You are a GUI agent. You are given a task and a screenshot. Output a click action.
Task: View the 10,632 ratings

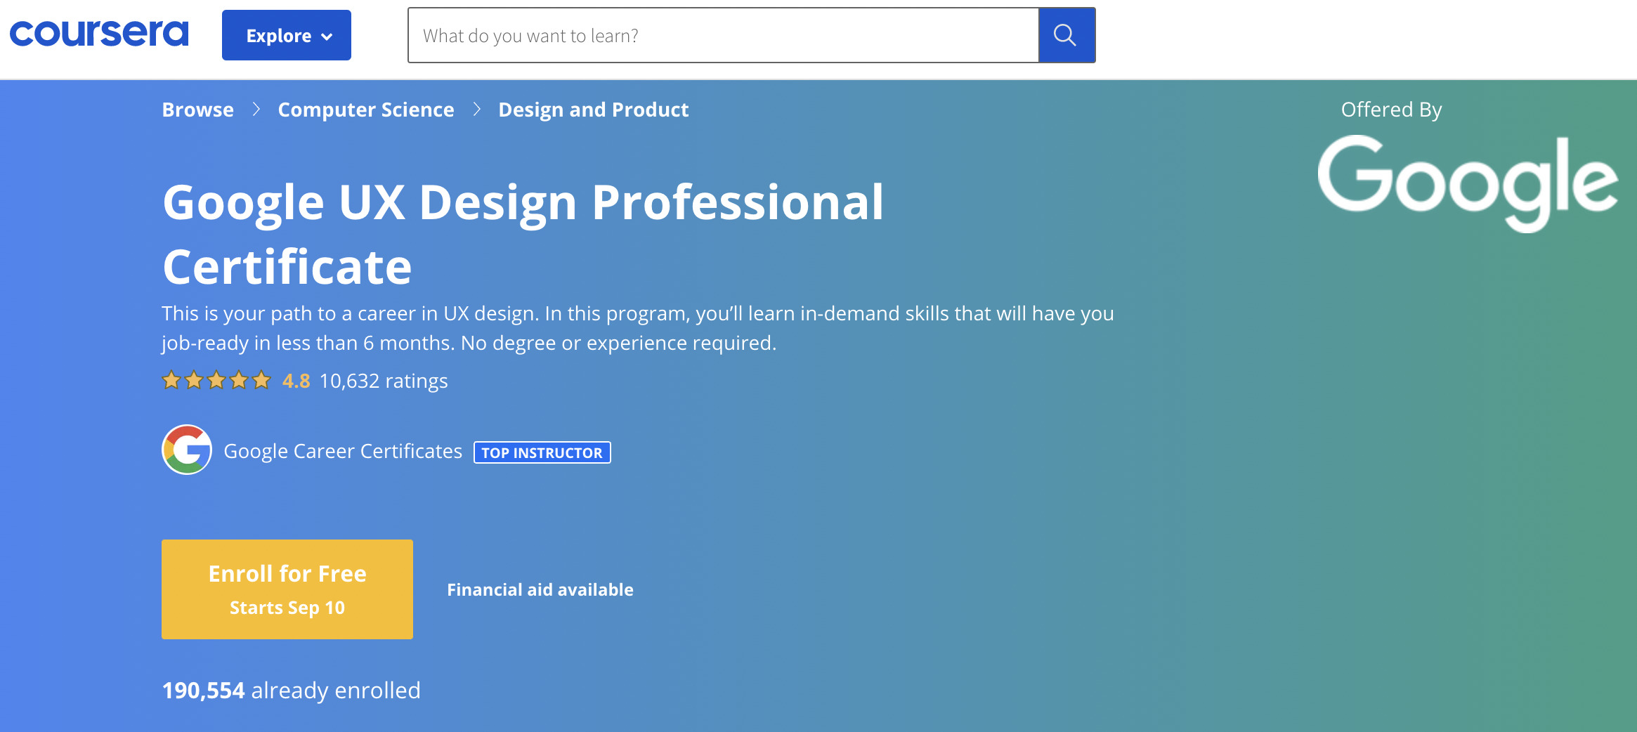coord(383,381)
